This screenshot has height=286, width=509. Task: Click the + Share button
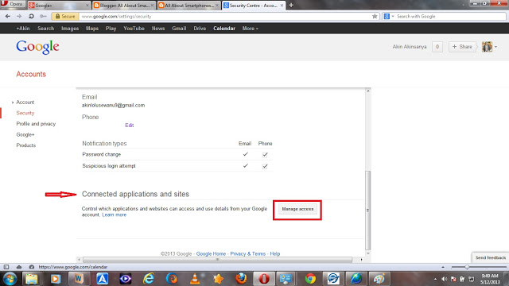point(462,47)
